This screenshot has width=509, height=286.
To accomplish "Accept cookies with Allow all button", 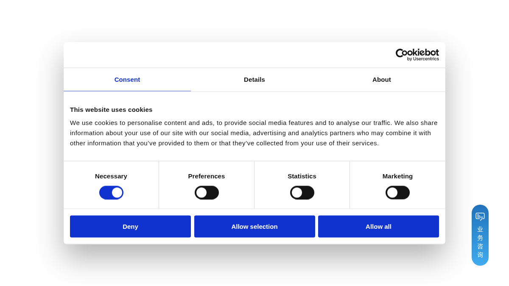I will (378, 227).
